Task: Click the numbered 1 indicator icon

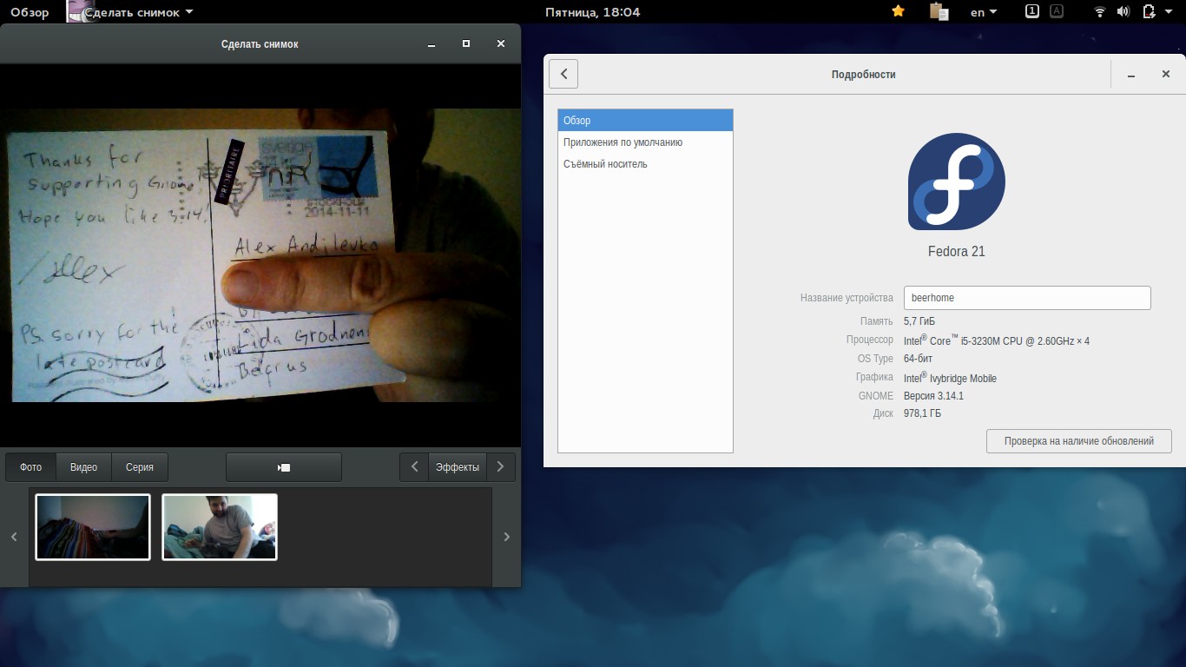Action: point(1032,11)
